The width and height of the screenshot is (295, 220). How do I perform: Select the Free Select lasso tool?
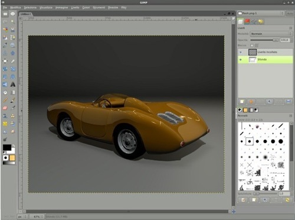5,21
